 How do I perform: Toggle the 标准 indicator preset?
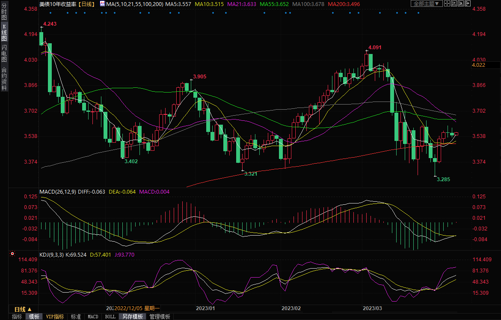[76, 317]
